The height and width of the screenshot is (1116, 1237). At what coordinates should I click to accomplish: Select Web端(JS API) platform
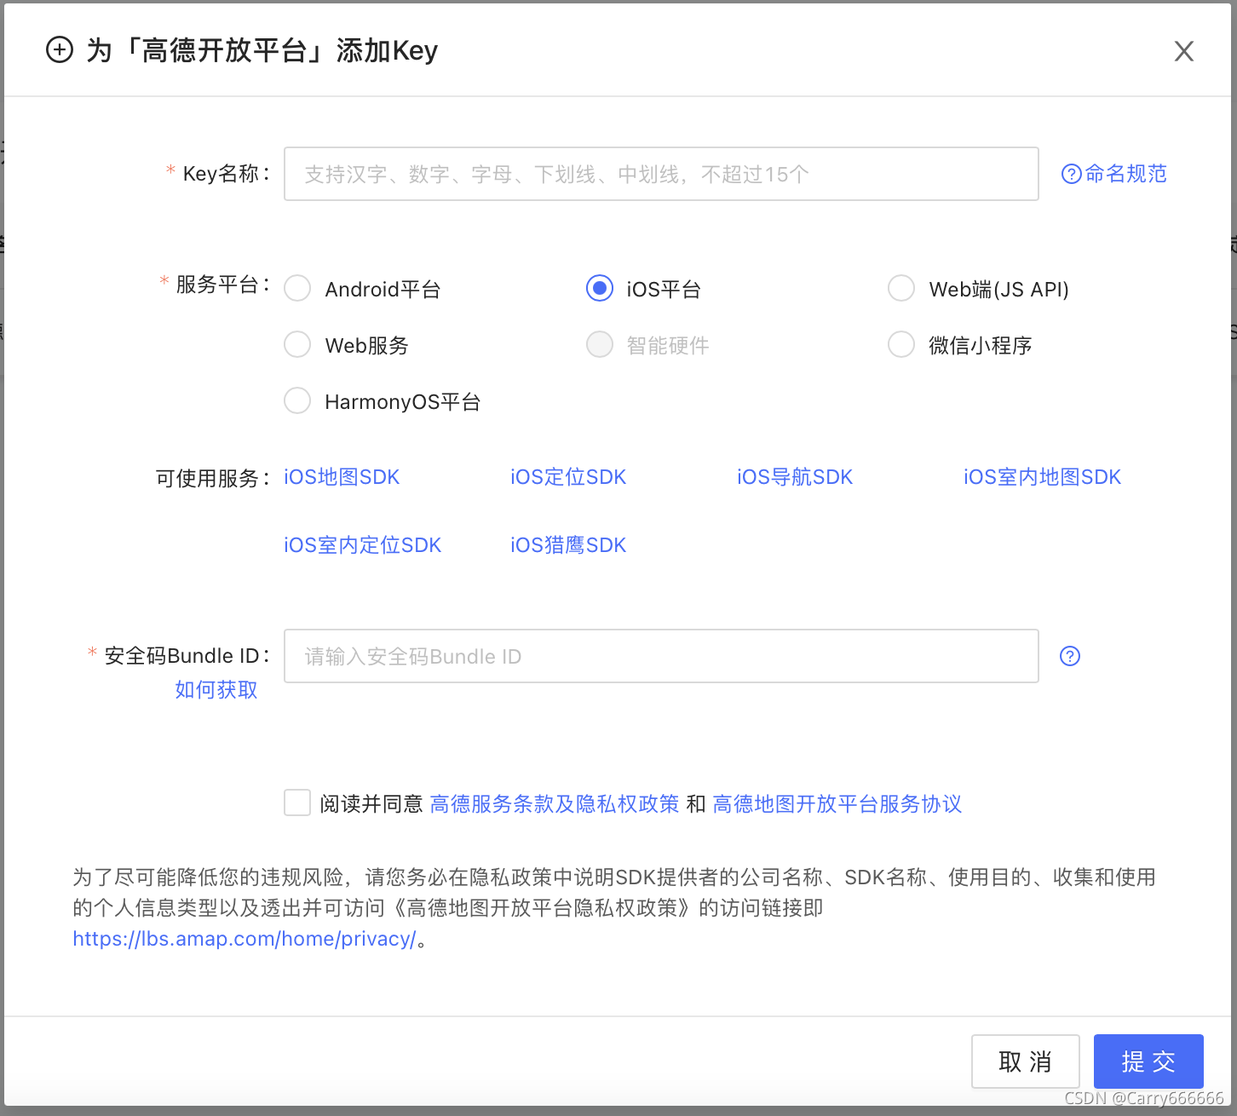click(x=900, y=288)
